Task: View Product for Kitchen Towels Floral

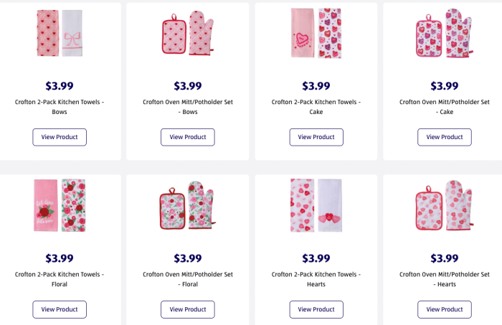Action: [x=60, y=309]
